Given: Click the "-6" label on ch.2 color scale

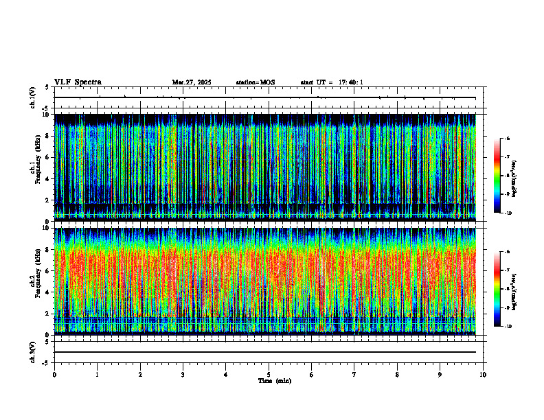Looking at the screenshot, I should point(507,252).
